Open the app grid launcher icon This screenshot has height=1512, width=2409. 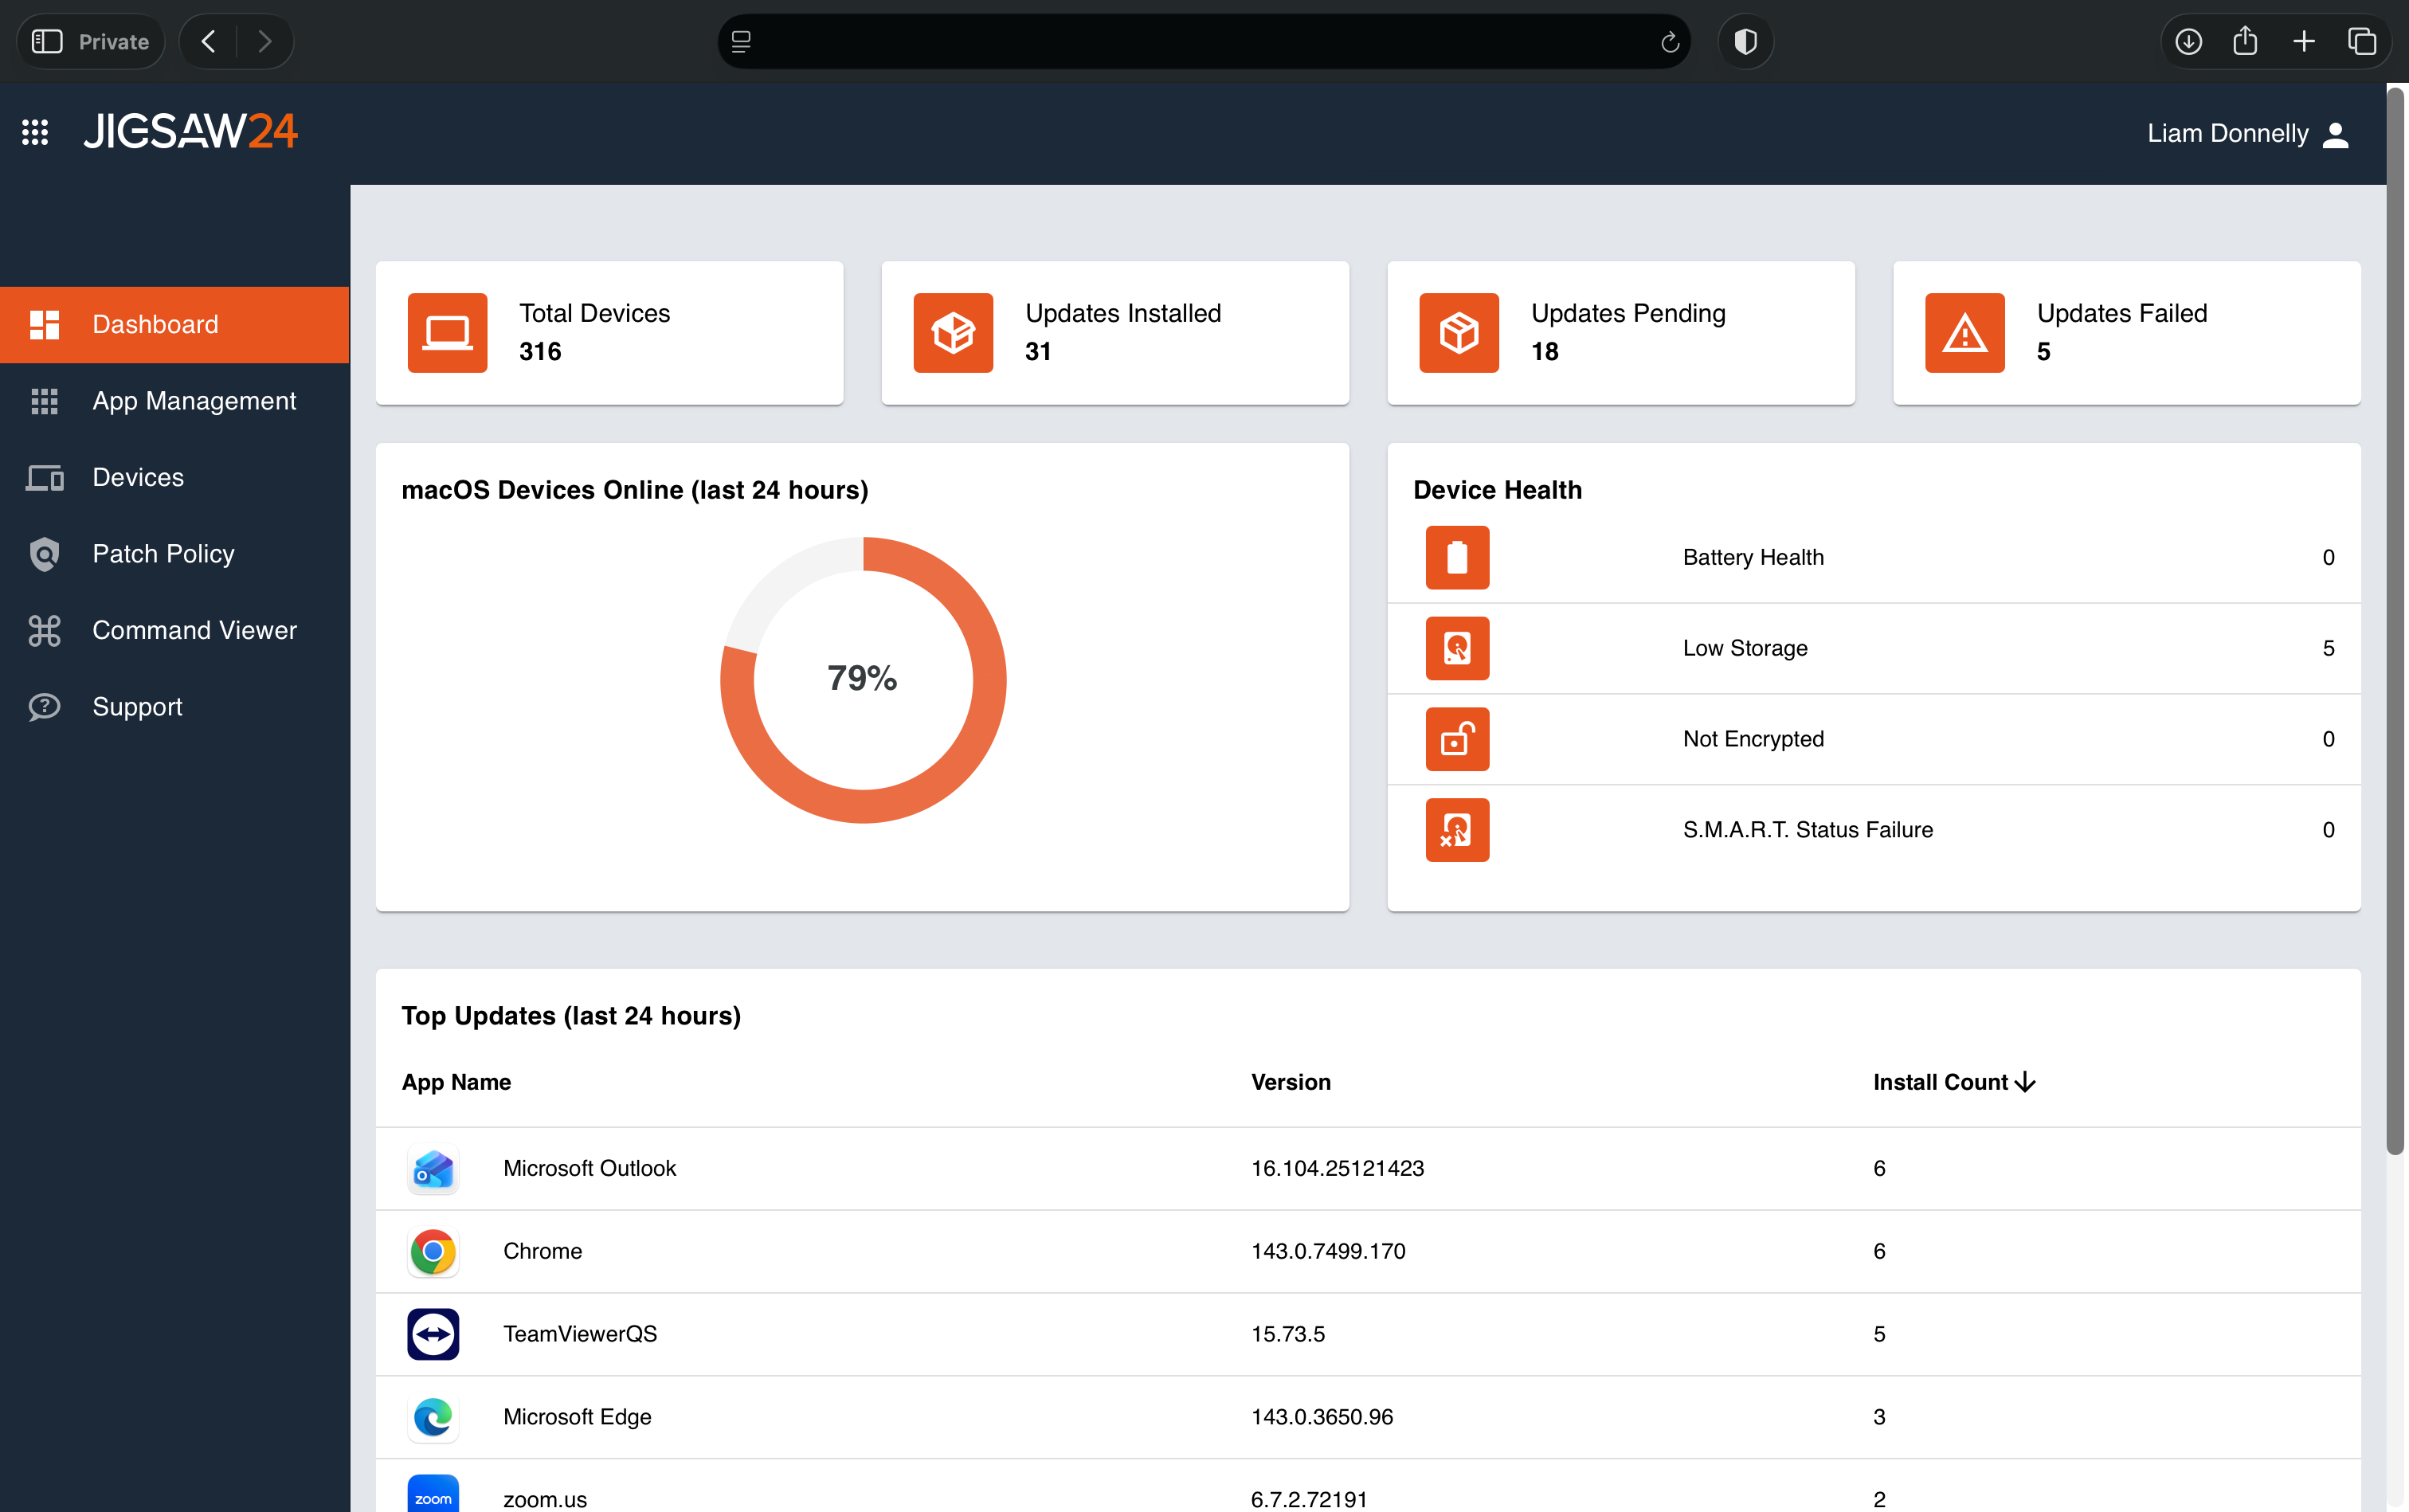pos(35,132)
